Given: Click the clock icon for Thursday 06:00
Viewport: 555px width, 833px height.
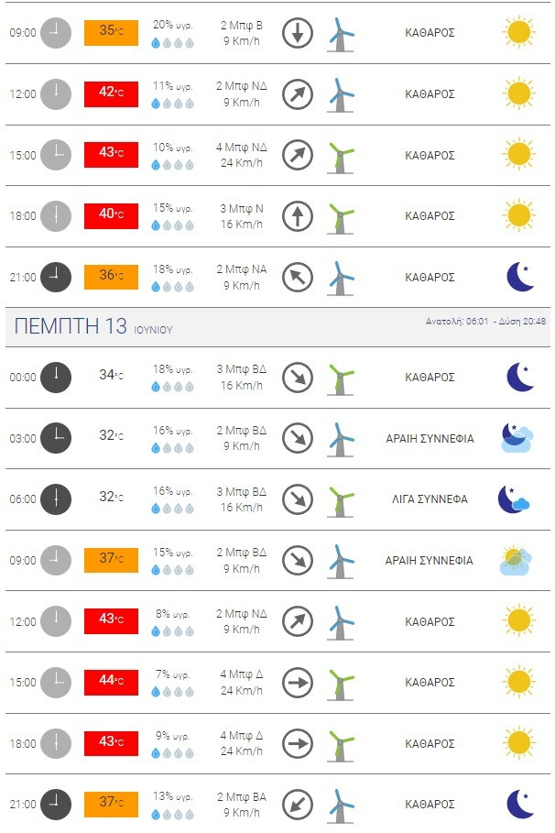Looking at the screenshot, I should click(56, 499).
